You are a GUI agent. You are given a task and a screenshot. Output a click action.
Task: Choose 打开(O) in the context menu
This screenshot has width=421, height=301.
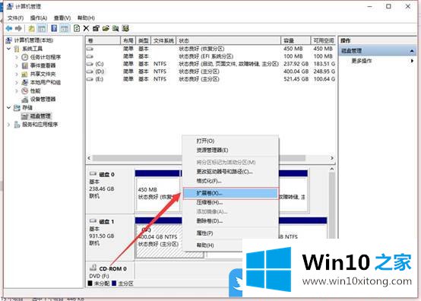(230, 141)
